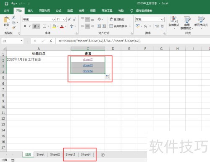
Task: Click 合并后居中 merge and center button
Action: click(118, 26)
